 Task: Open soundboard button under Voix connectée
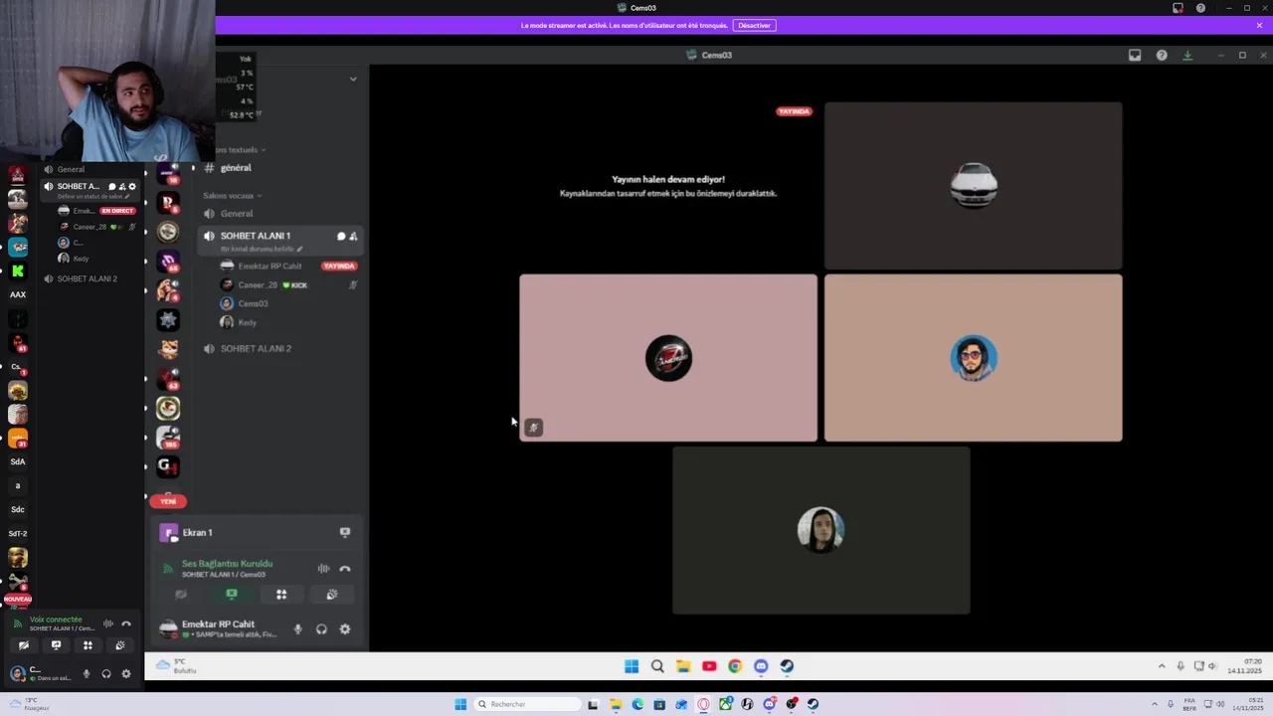coord(120,645)
